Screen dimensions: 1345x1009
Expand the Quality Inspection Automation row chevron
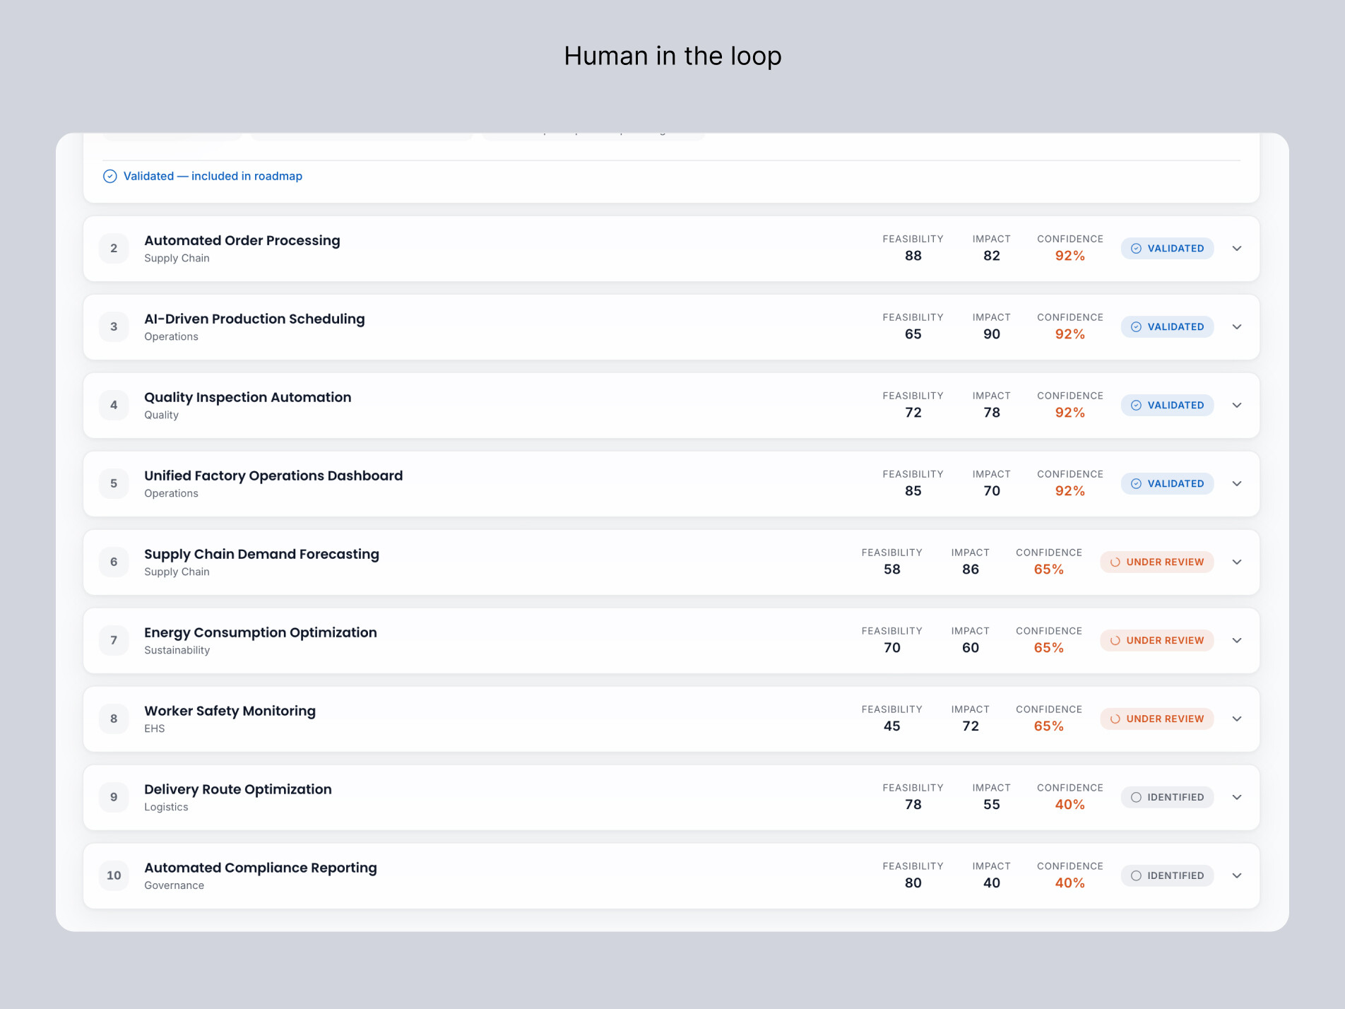point(1237,406)
